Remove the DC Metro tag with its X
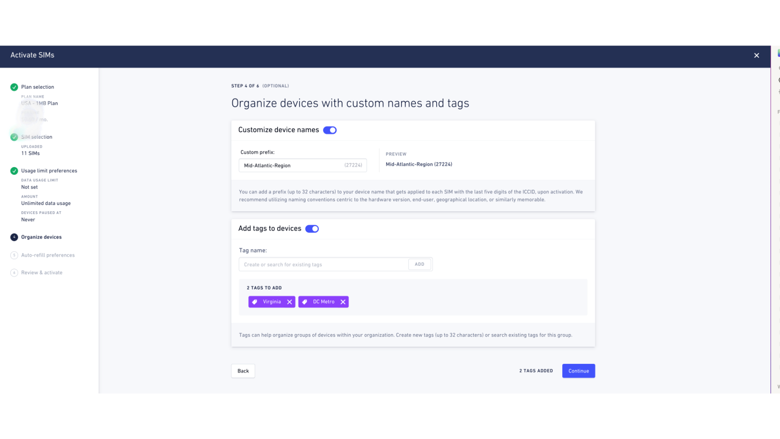 [343, 302]
